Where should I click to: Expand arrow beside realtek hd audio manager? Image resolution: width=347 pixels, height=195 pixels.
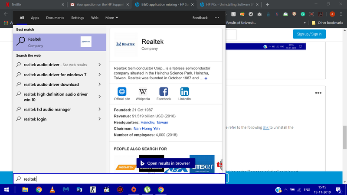(100, 110)
